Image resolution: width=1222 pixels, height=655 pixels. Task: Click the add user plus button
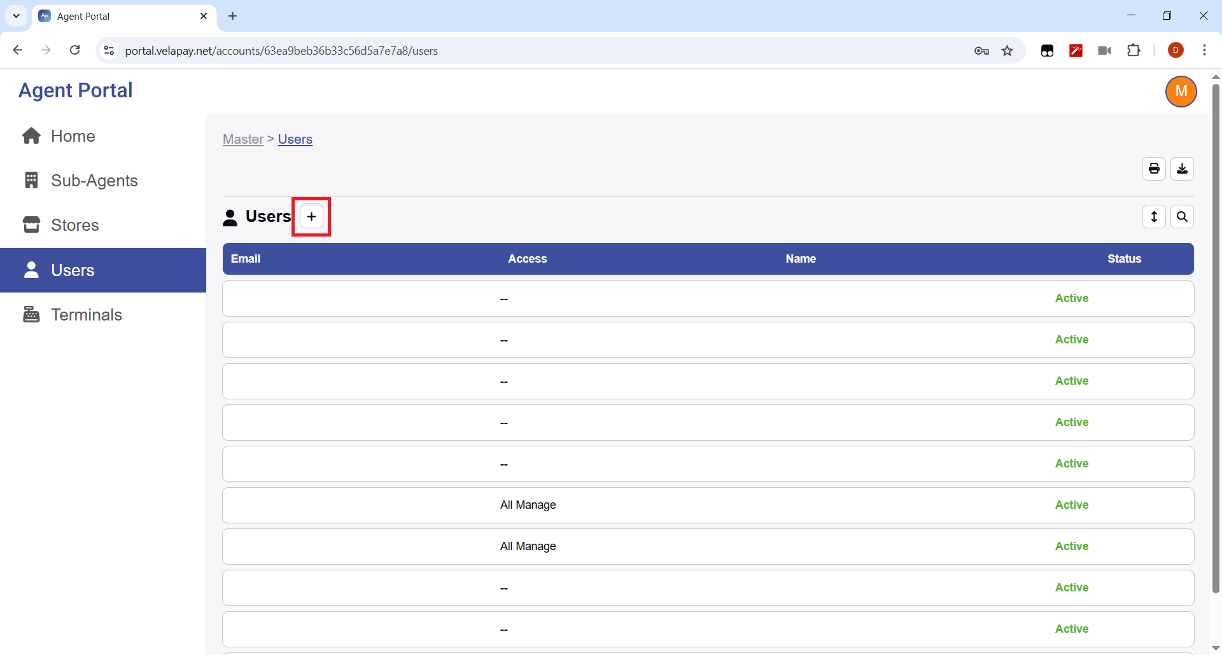tap(311, 217)
